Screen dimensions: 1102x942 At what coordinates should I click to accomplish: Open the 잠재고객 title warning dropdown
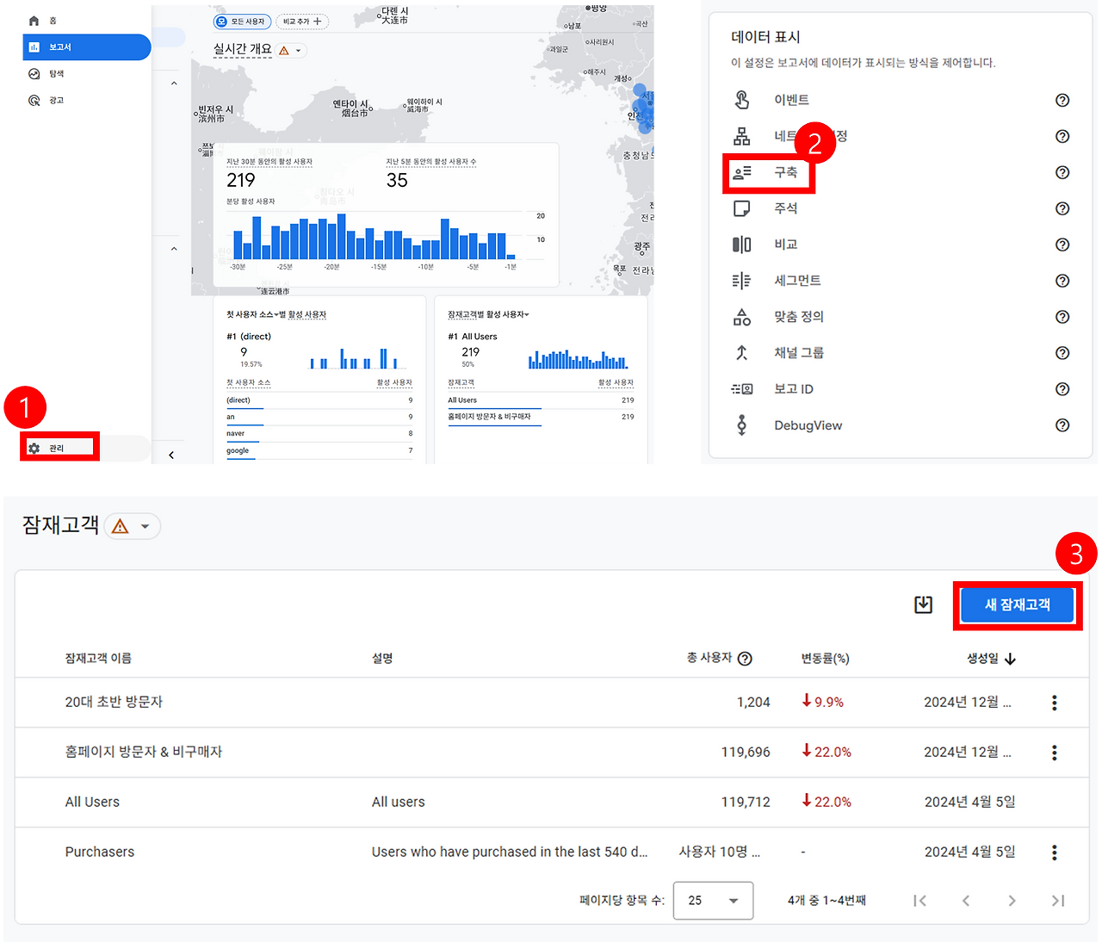133,526
